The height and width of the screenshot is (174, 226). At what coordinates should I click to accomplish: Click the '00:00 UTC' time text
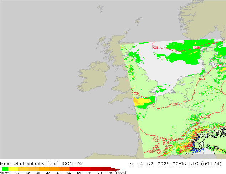click(x=185, y=164)
